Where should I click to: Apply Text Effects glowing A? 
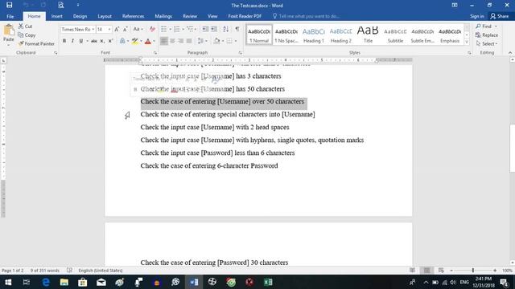click(x=122, y=41)
